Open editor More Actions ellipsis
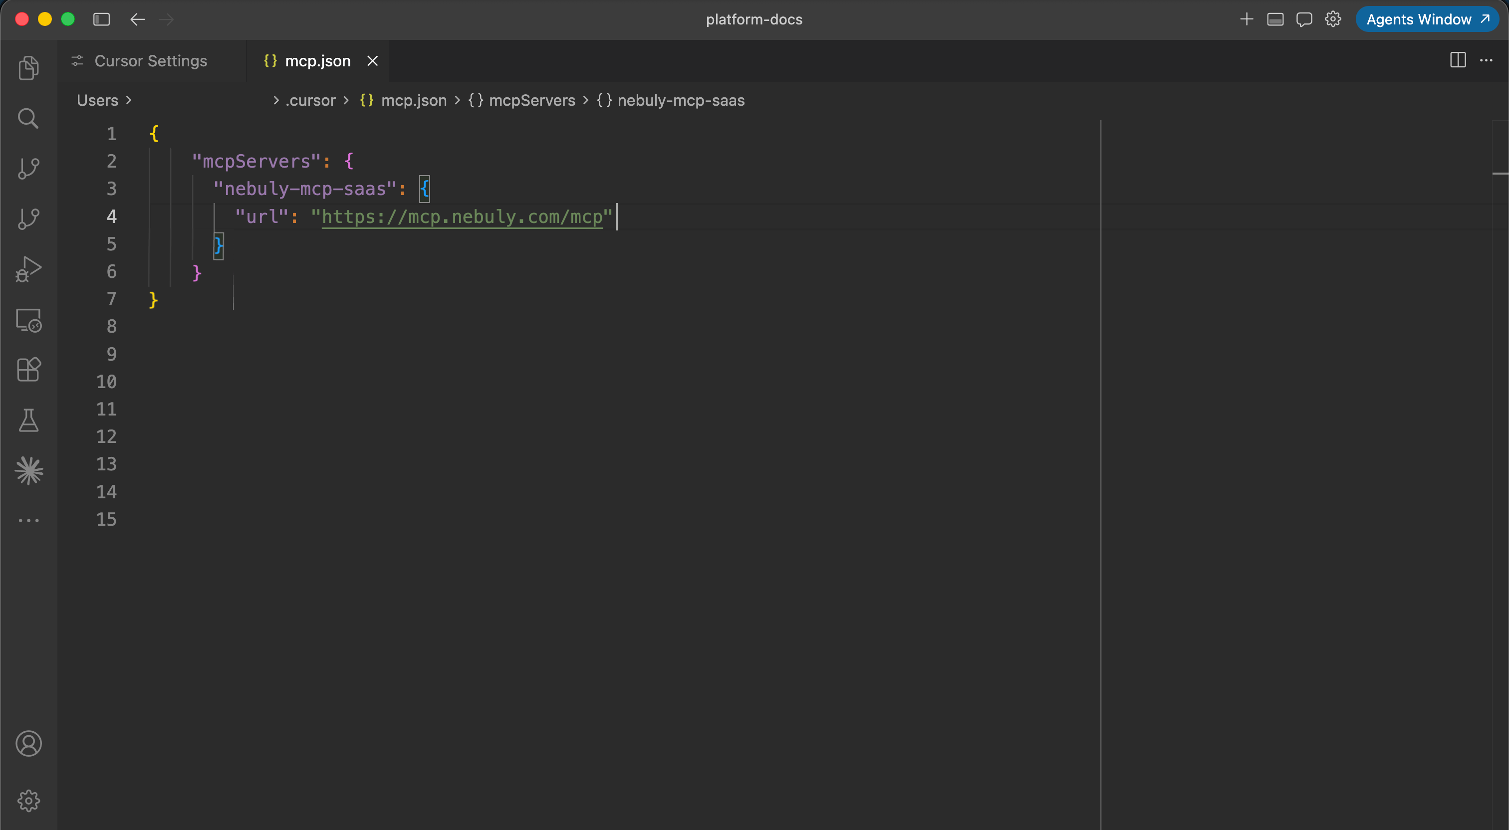Screen dimensions: 1509x830 click(1486, 60)
